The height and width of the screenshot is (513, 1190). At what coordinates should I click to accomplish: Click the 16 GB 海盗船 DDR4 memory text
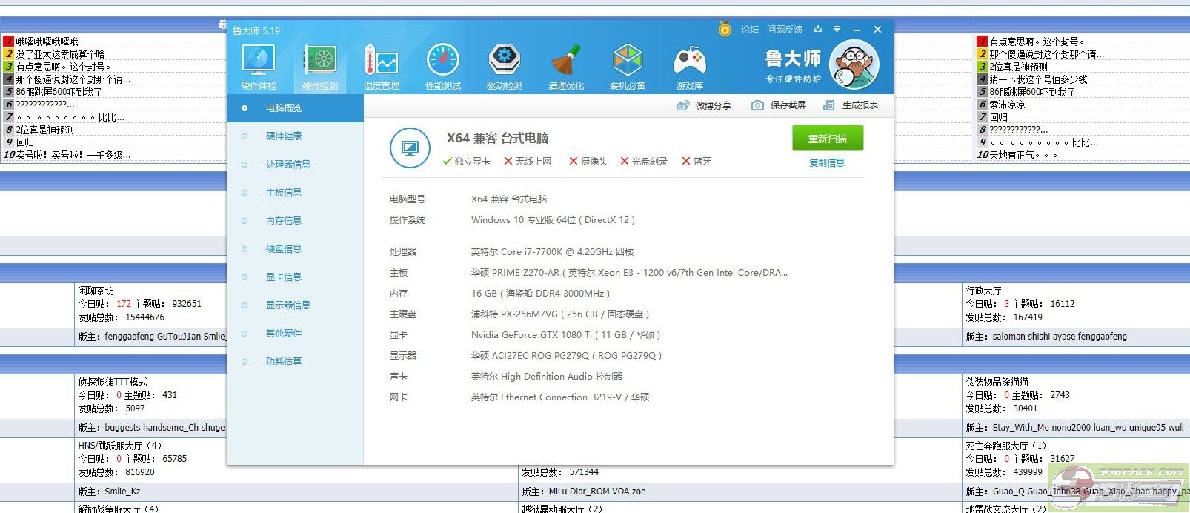pos(541,294)
